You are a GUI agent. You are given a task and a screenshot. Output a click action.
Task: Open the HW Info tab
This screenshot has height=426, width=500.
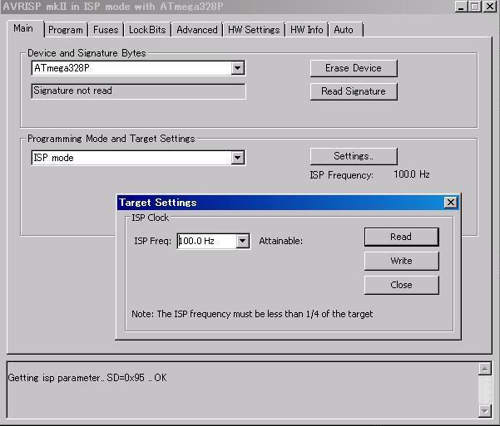pos(307,30)
